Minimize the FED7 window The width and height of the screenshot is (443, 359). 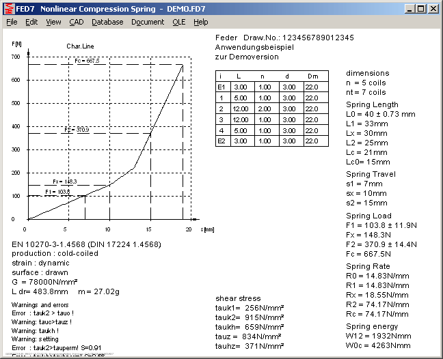[408, 9]
